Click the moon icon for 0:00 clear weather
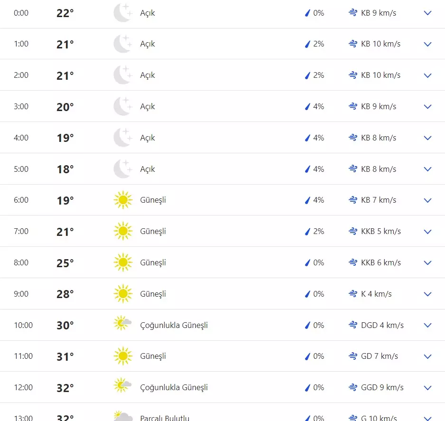445x421 pixels. [122, 13]
